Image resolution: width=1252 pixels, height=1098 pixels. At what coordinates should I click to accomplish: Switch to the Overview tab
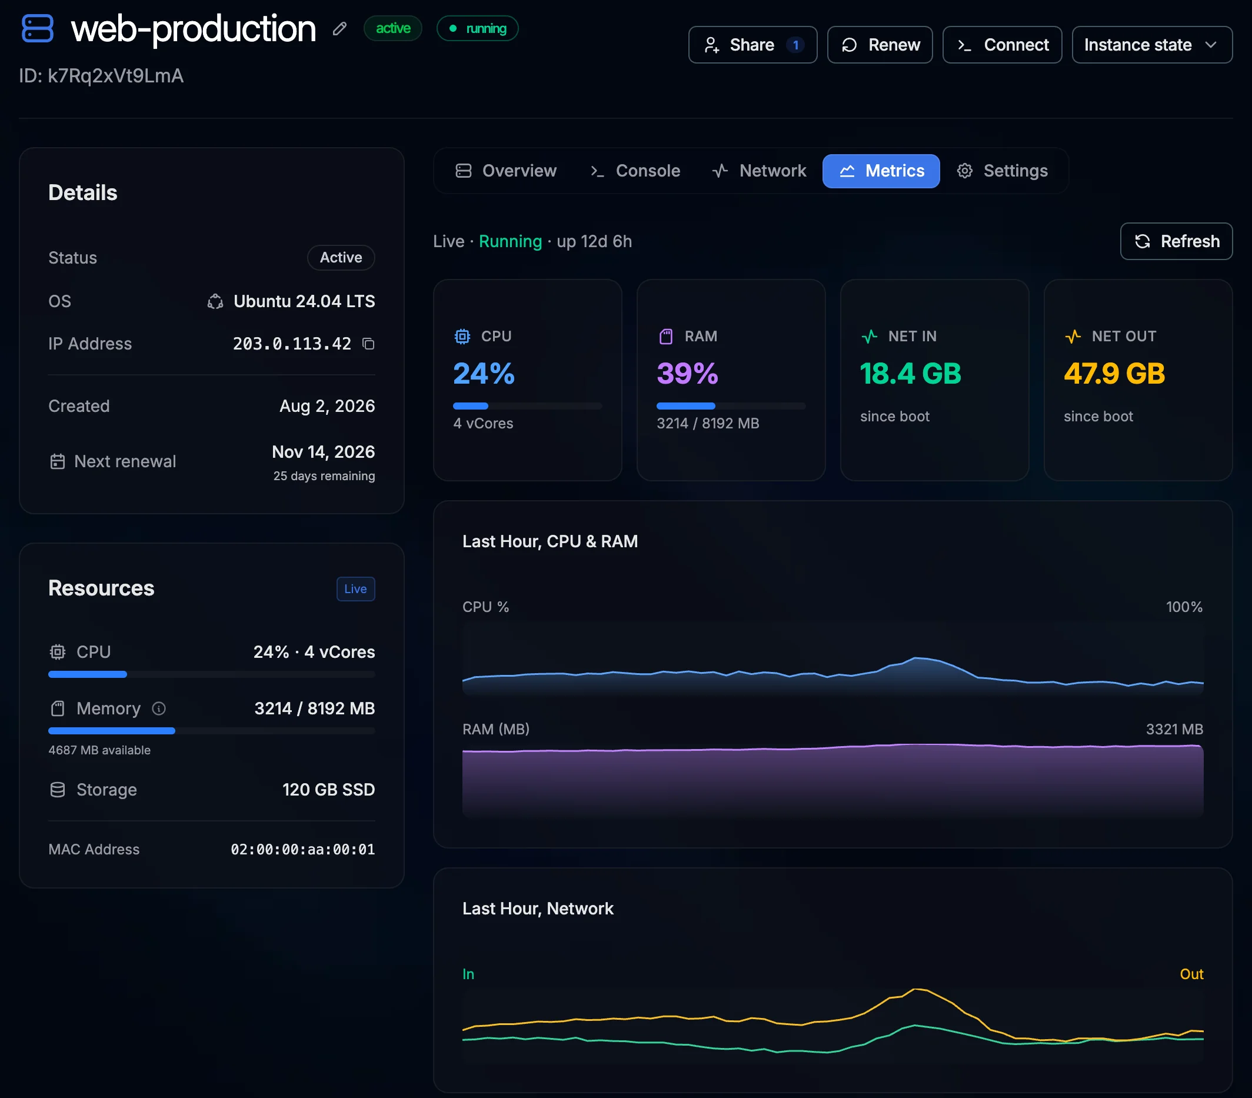point(506,171)
